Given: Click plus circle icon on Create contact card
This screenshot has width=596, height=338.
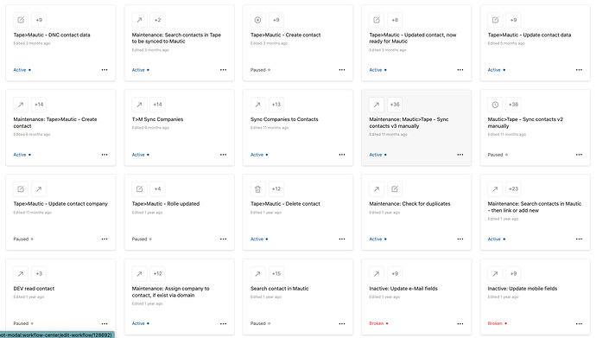Looking at the screenshot, I should (257, 20).
